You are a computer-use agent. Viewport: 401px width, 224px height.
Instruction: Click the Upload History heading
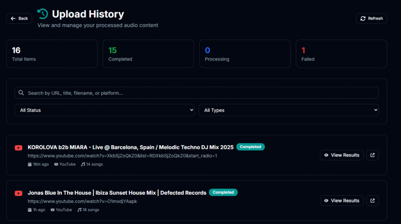point(88,14)
